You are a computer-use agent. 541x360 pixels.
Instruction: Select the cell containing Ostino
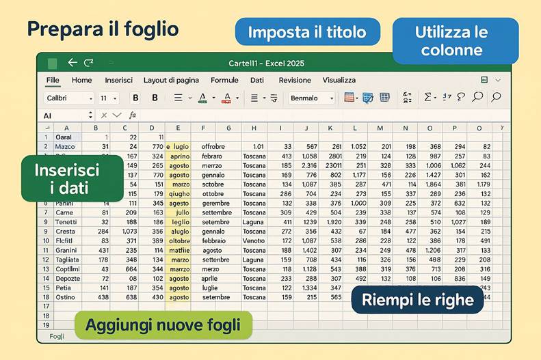[x=68, y=297]
